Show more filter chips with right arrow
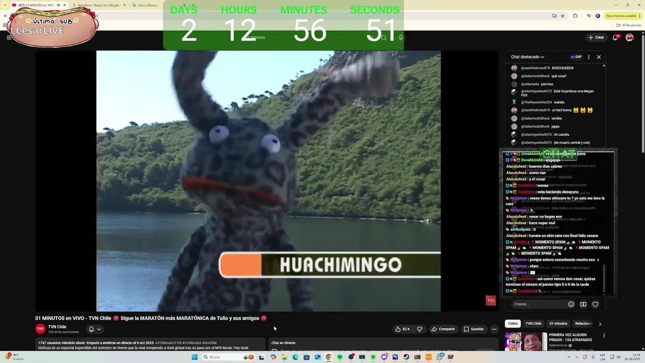Screen dimensions: 645x363 (600, 324)
